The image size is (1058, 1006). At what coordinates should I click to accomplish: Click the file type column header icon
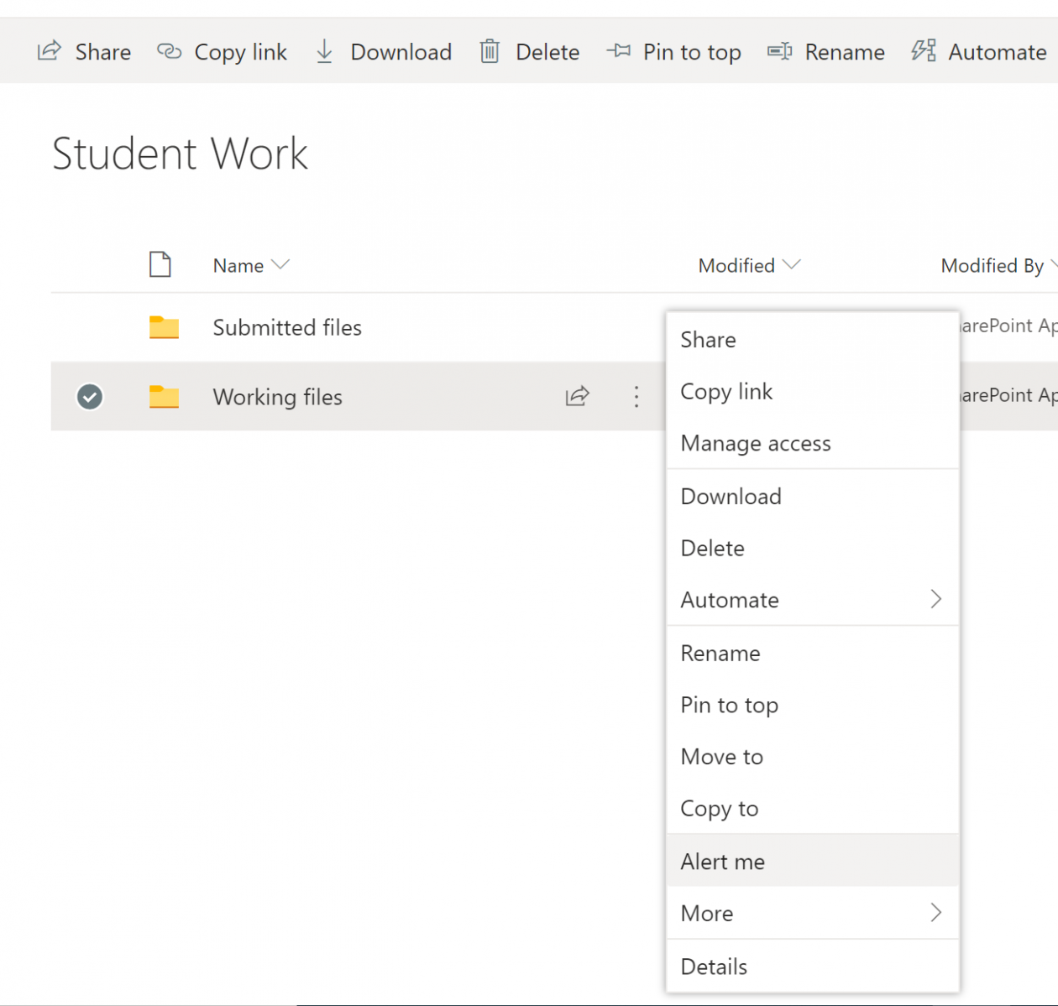point(160,264)
